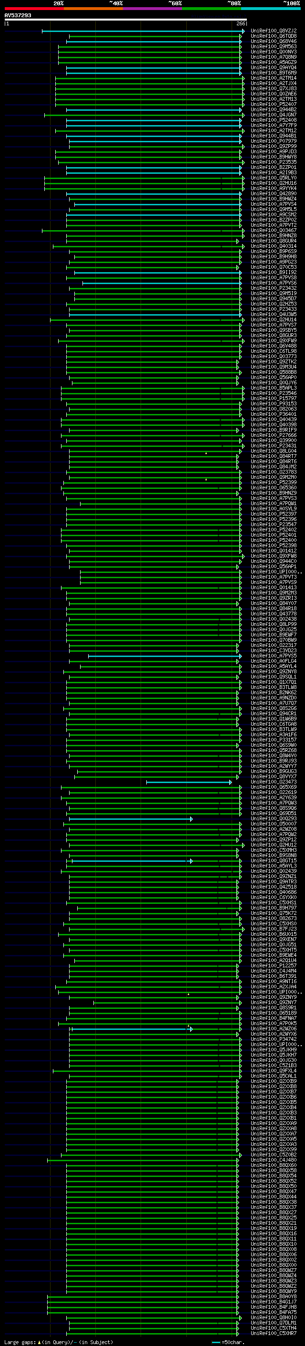
Task: Select hit label UniRef100_Q68V46
Action: (x=273, y=41)
